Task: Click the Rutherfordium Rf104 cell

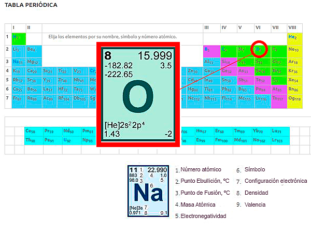Action: [65, 101]
